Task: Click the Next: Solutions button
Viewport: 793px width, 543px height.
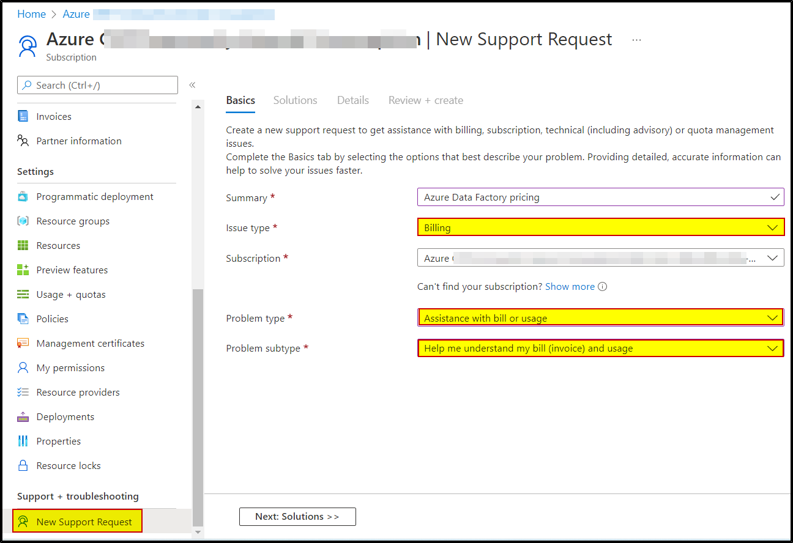Action: coord(297,517)
